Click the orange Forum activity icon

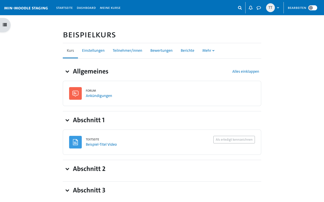tap(75, 93)
